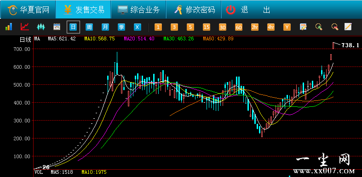Click the zoom out magnifier icon

point(335,27)
